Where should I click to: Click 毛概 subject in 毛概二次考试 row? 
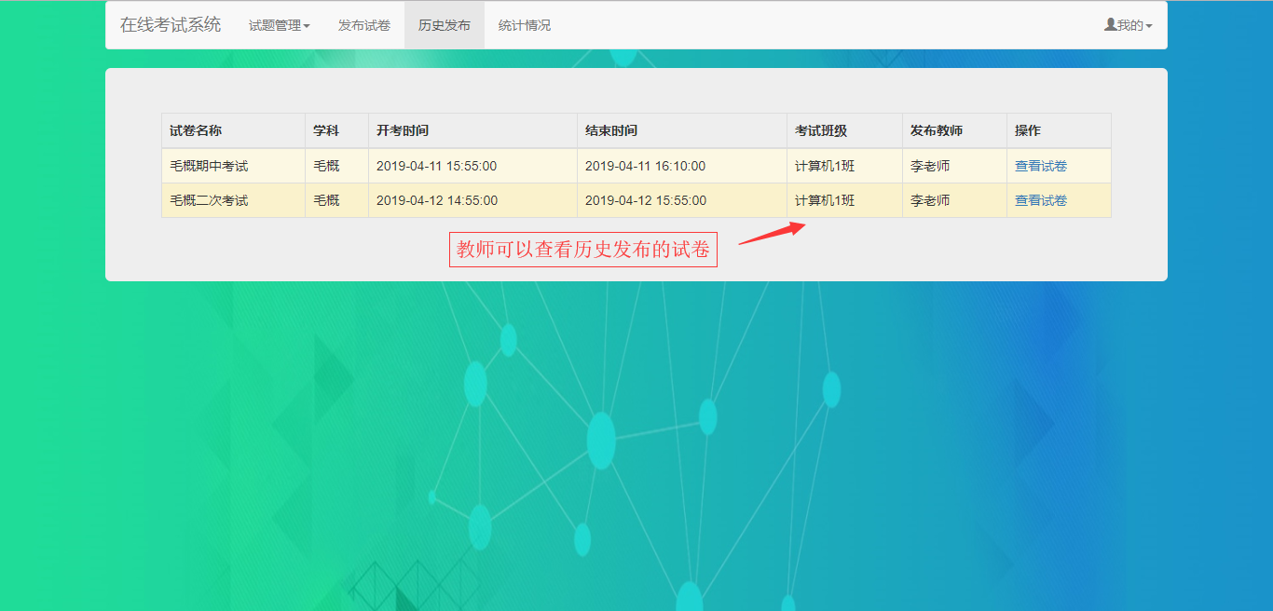click(x=326, y=200)
